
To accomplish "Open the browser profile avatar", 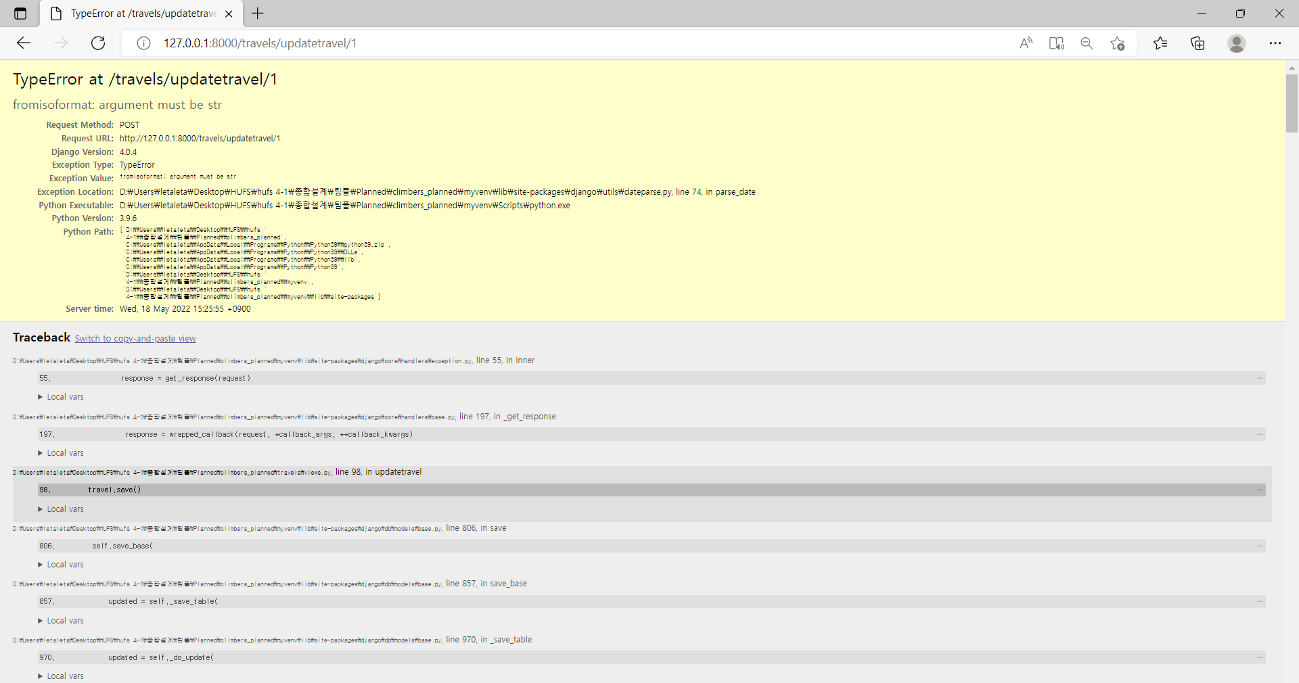I will 1237,43.
